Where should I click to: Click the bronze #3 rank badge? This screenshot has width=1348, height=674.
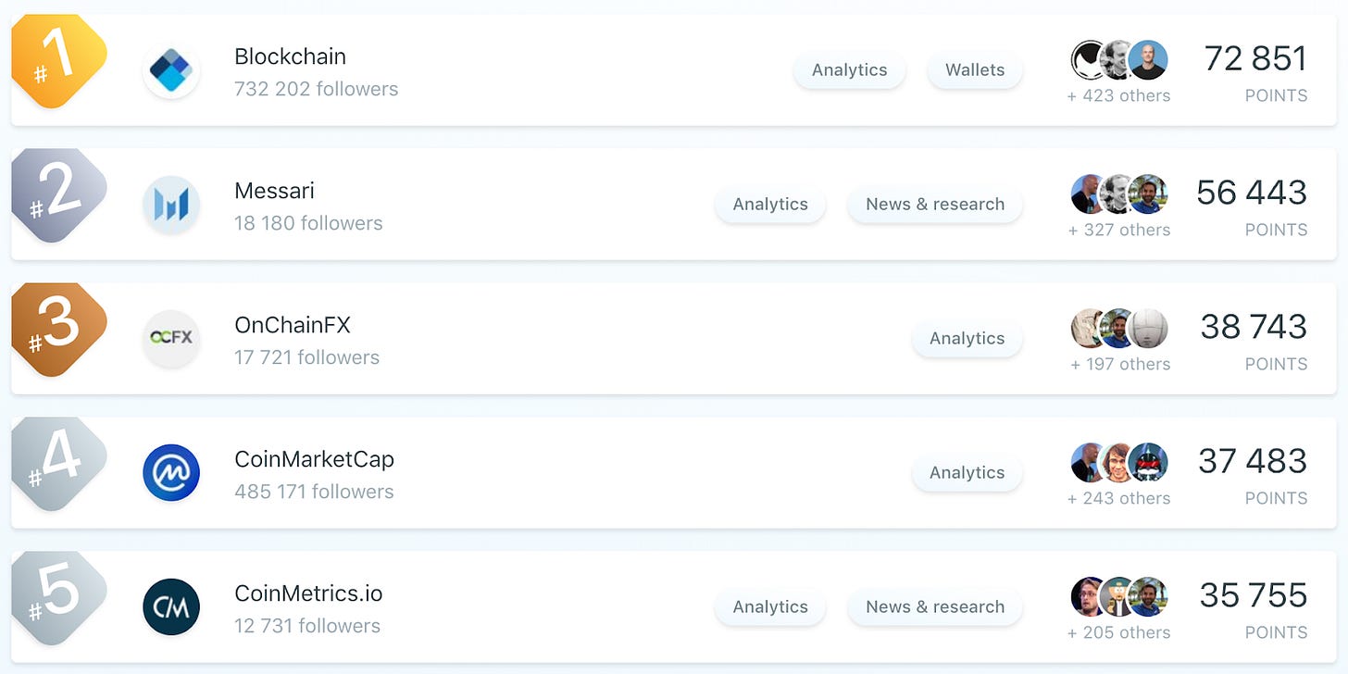coord(59,330)
